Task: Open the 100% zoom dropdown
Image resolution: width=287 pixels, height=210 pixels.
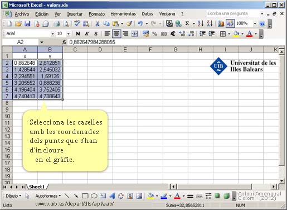Action: (x=255, y=23)
